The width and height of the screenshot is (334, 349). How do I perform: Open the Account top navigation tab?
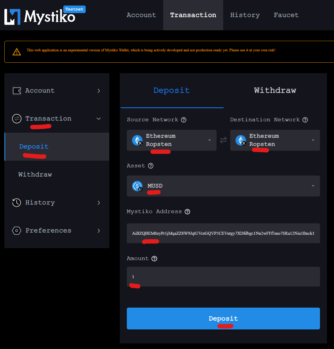pyautogui.click(x=141, y=15)
